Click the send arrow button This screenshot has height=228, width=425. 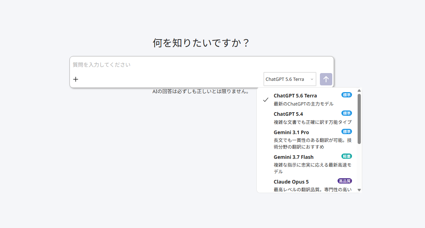click(326, 79)
